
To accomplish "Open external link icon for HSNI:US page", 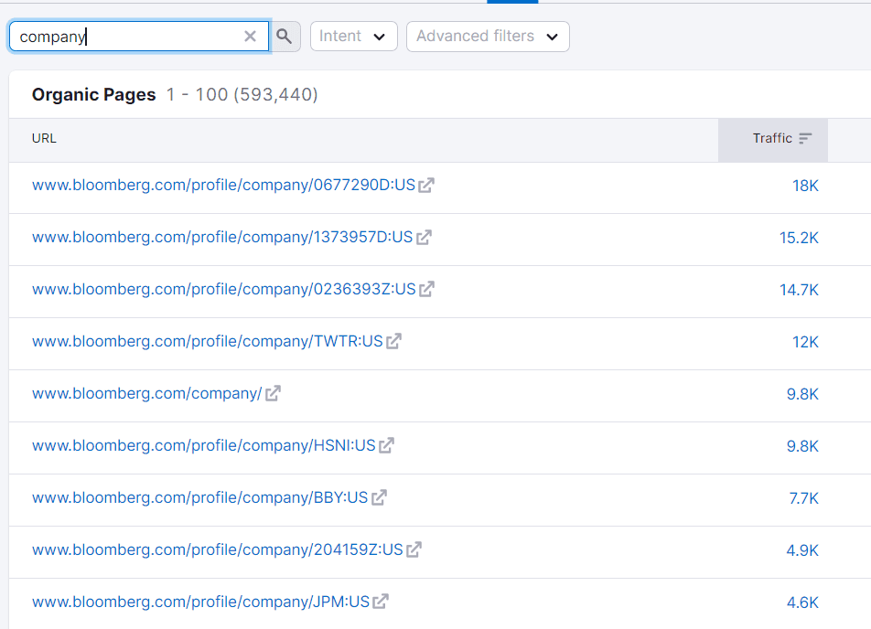I will [x=386, y=446].
